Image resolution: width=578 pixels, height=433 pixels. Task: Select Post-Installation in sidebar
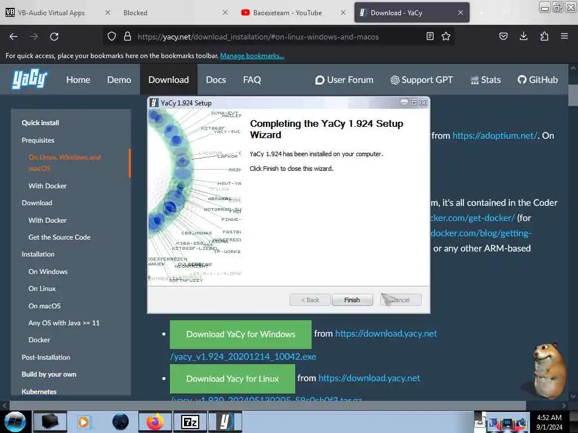[x=46, y=357]
